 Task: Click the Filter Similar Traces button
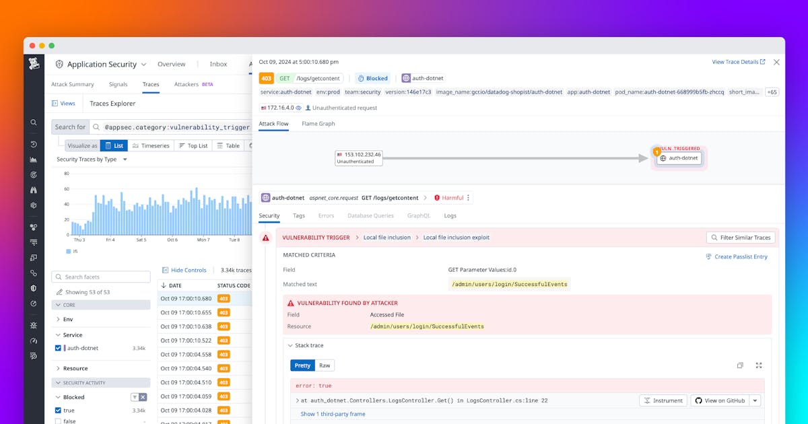pyautogui.click(x=741, y=237)
